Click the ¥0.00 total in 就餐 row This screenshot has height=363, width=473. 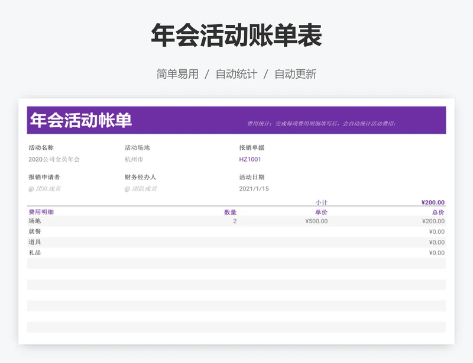(437, 232)
